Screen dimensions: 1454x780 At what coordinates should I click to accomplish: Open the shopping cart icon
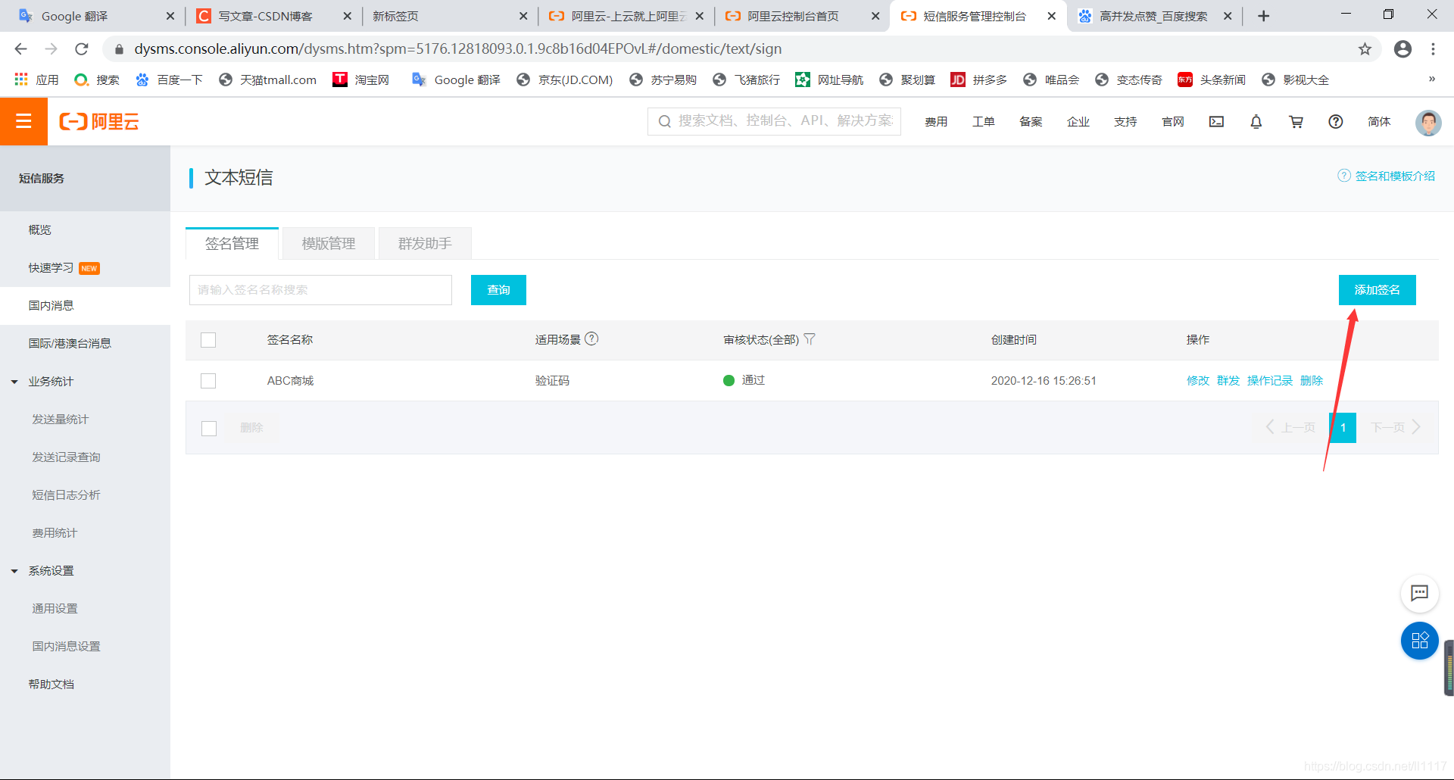(1296, 121)
